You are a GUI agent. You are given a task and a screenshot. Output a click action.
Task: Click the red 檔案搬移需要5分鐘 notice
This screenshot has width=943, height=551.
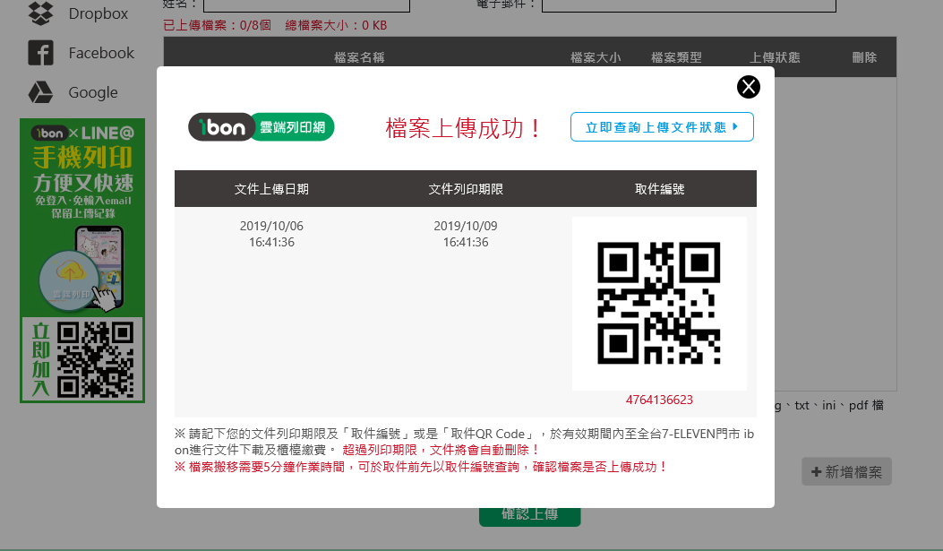(421, 467)
